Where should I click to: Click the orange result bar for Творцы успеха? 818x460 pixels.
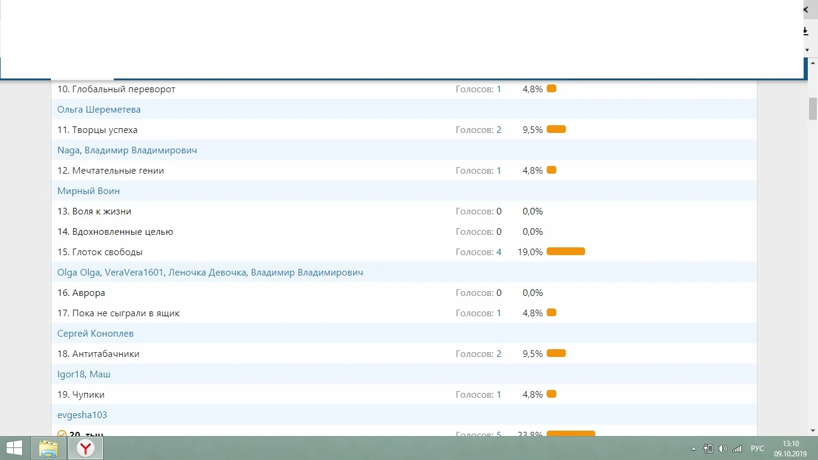[x=556, y=129]
